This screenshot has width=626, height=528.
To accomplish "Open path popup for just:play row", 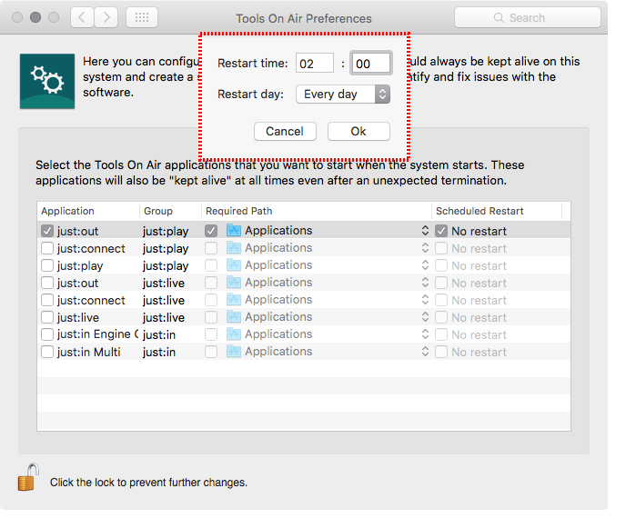I will [425, 265].
